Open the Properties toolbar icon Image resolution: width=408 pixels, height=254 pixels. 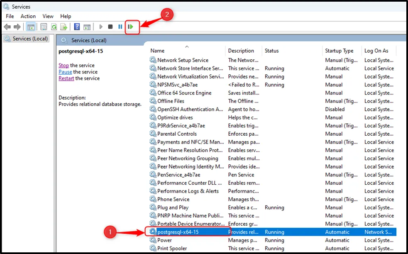coord(44,27)
